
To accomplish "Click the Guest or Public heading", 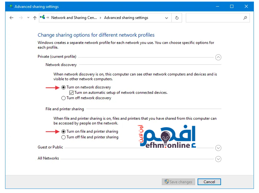I will point(50,147).
